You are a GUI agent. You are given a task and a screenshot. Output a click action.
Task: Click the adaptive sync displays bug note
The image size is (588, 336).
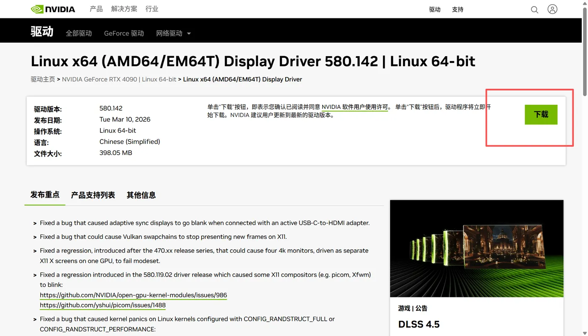tap(205, 223)
